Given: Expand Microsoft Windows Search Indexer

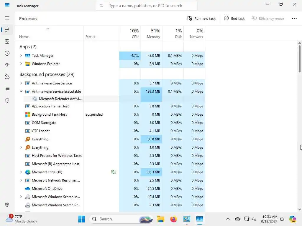Looking at the screenshot, I should pos(21,197).
